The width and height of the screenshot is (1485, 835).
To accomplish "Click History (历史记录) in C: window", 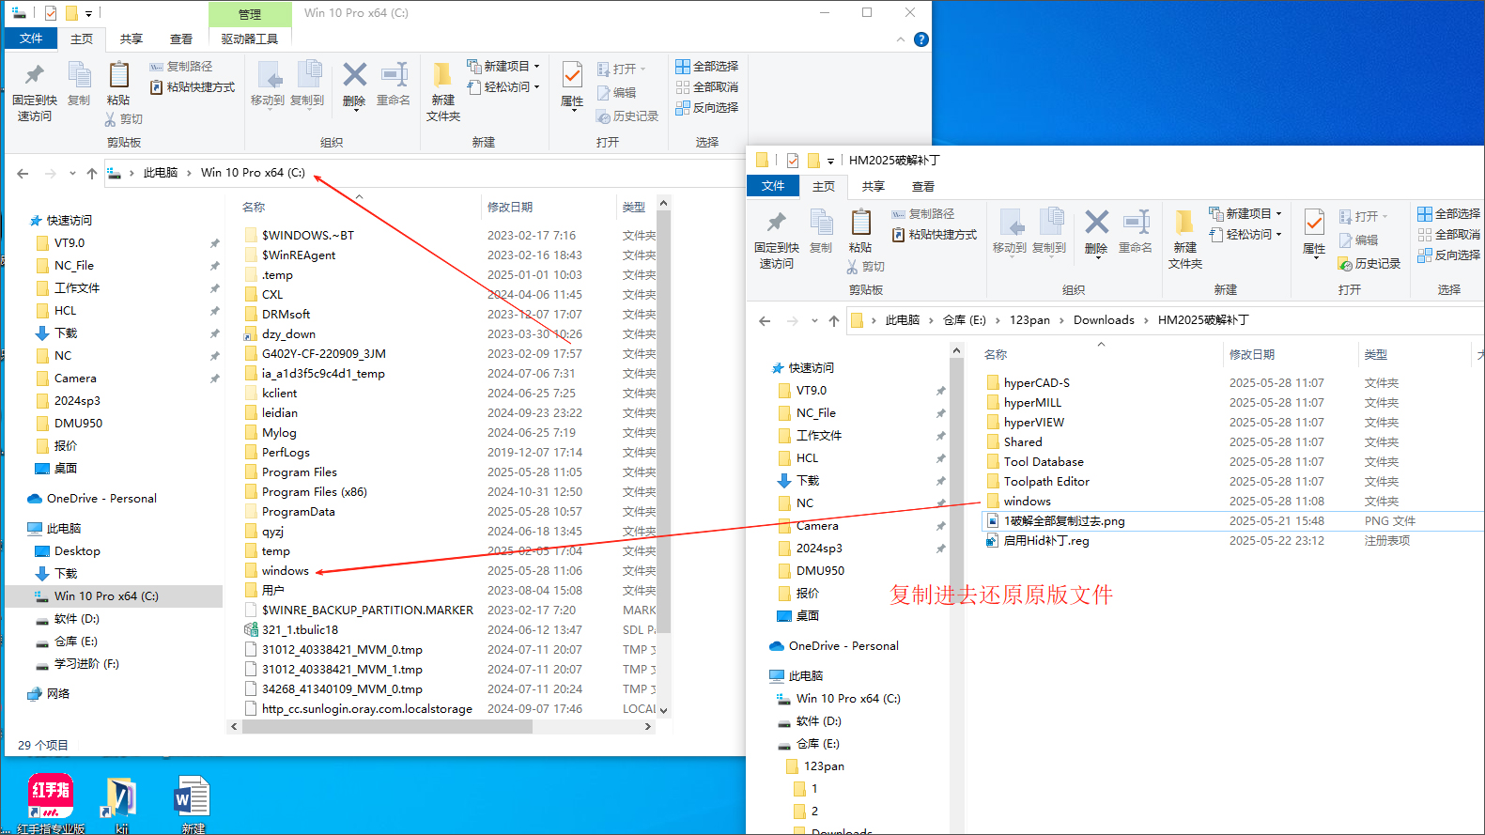I will click(x=627, y=116).
